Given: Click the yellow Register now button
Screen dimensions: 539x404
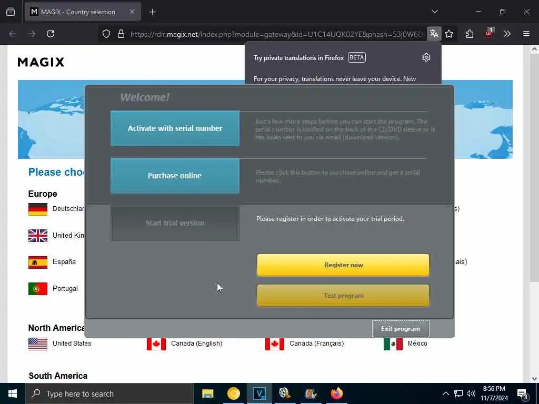Looking at the screenshot, I should click(x=343, y=265).
